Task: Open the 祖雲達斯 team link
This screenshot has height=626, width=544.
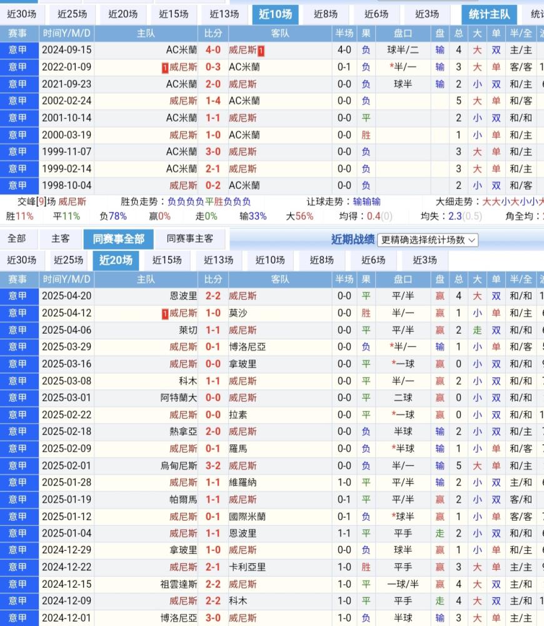Action: 179,584
